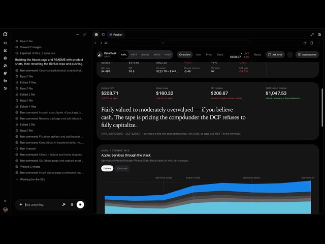This screenshot has width=325, height=244.
Task: Select the 100% mix chart mode
Action: click(122, 168)
